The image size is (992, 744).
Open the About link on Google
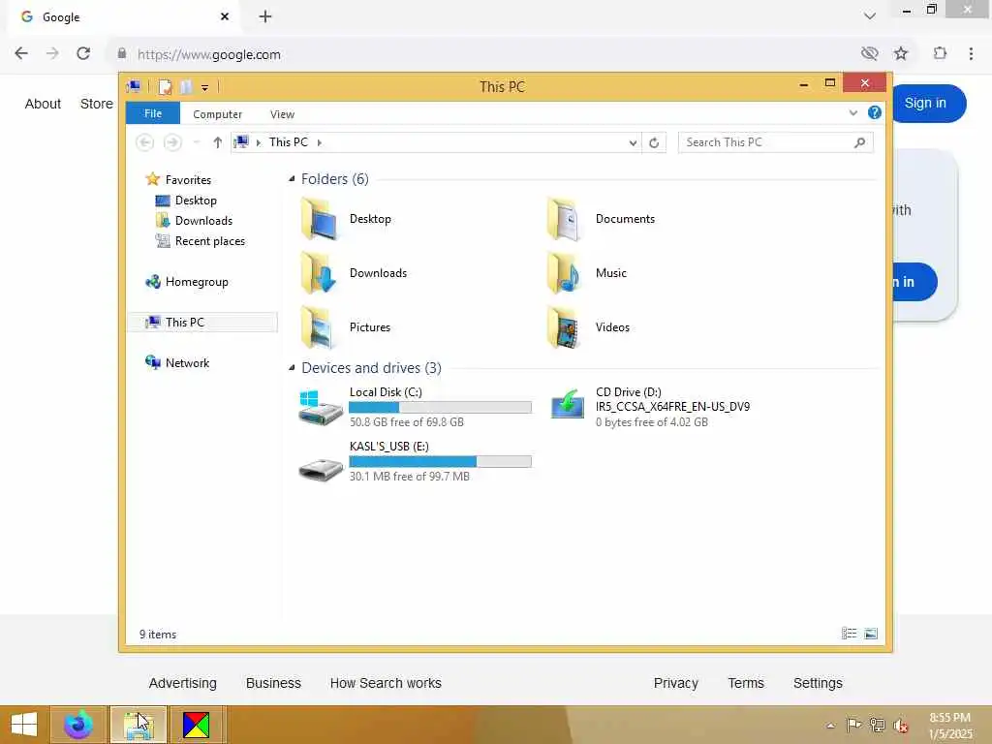tap(43, 104)
